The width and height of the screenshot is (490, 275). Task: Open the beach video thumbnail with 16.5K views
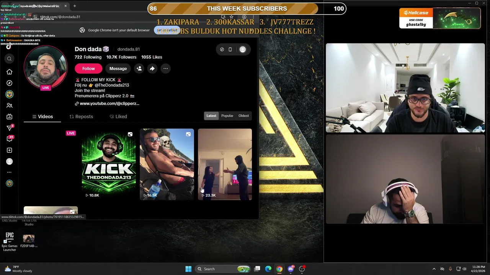[167, 164]
